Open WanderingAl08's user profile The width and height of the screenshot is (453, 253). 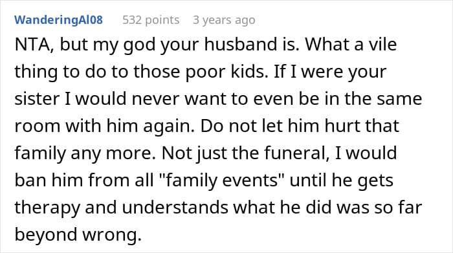click(58, 20)
